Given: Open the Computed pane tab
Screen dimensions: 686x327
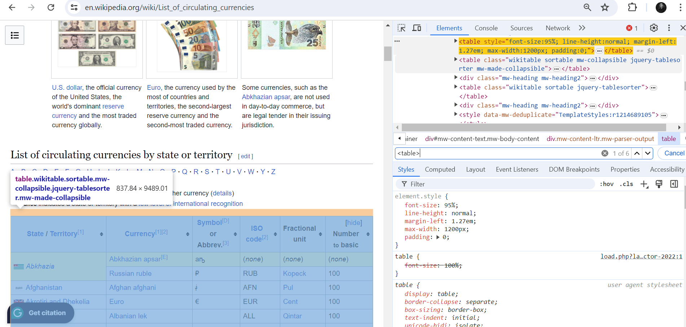Looking at the screenshot, I should [x=440, y=169].
